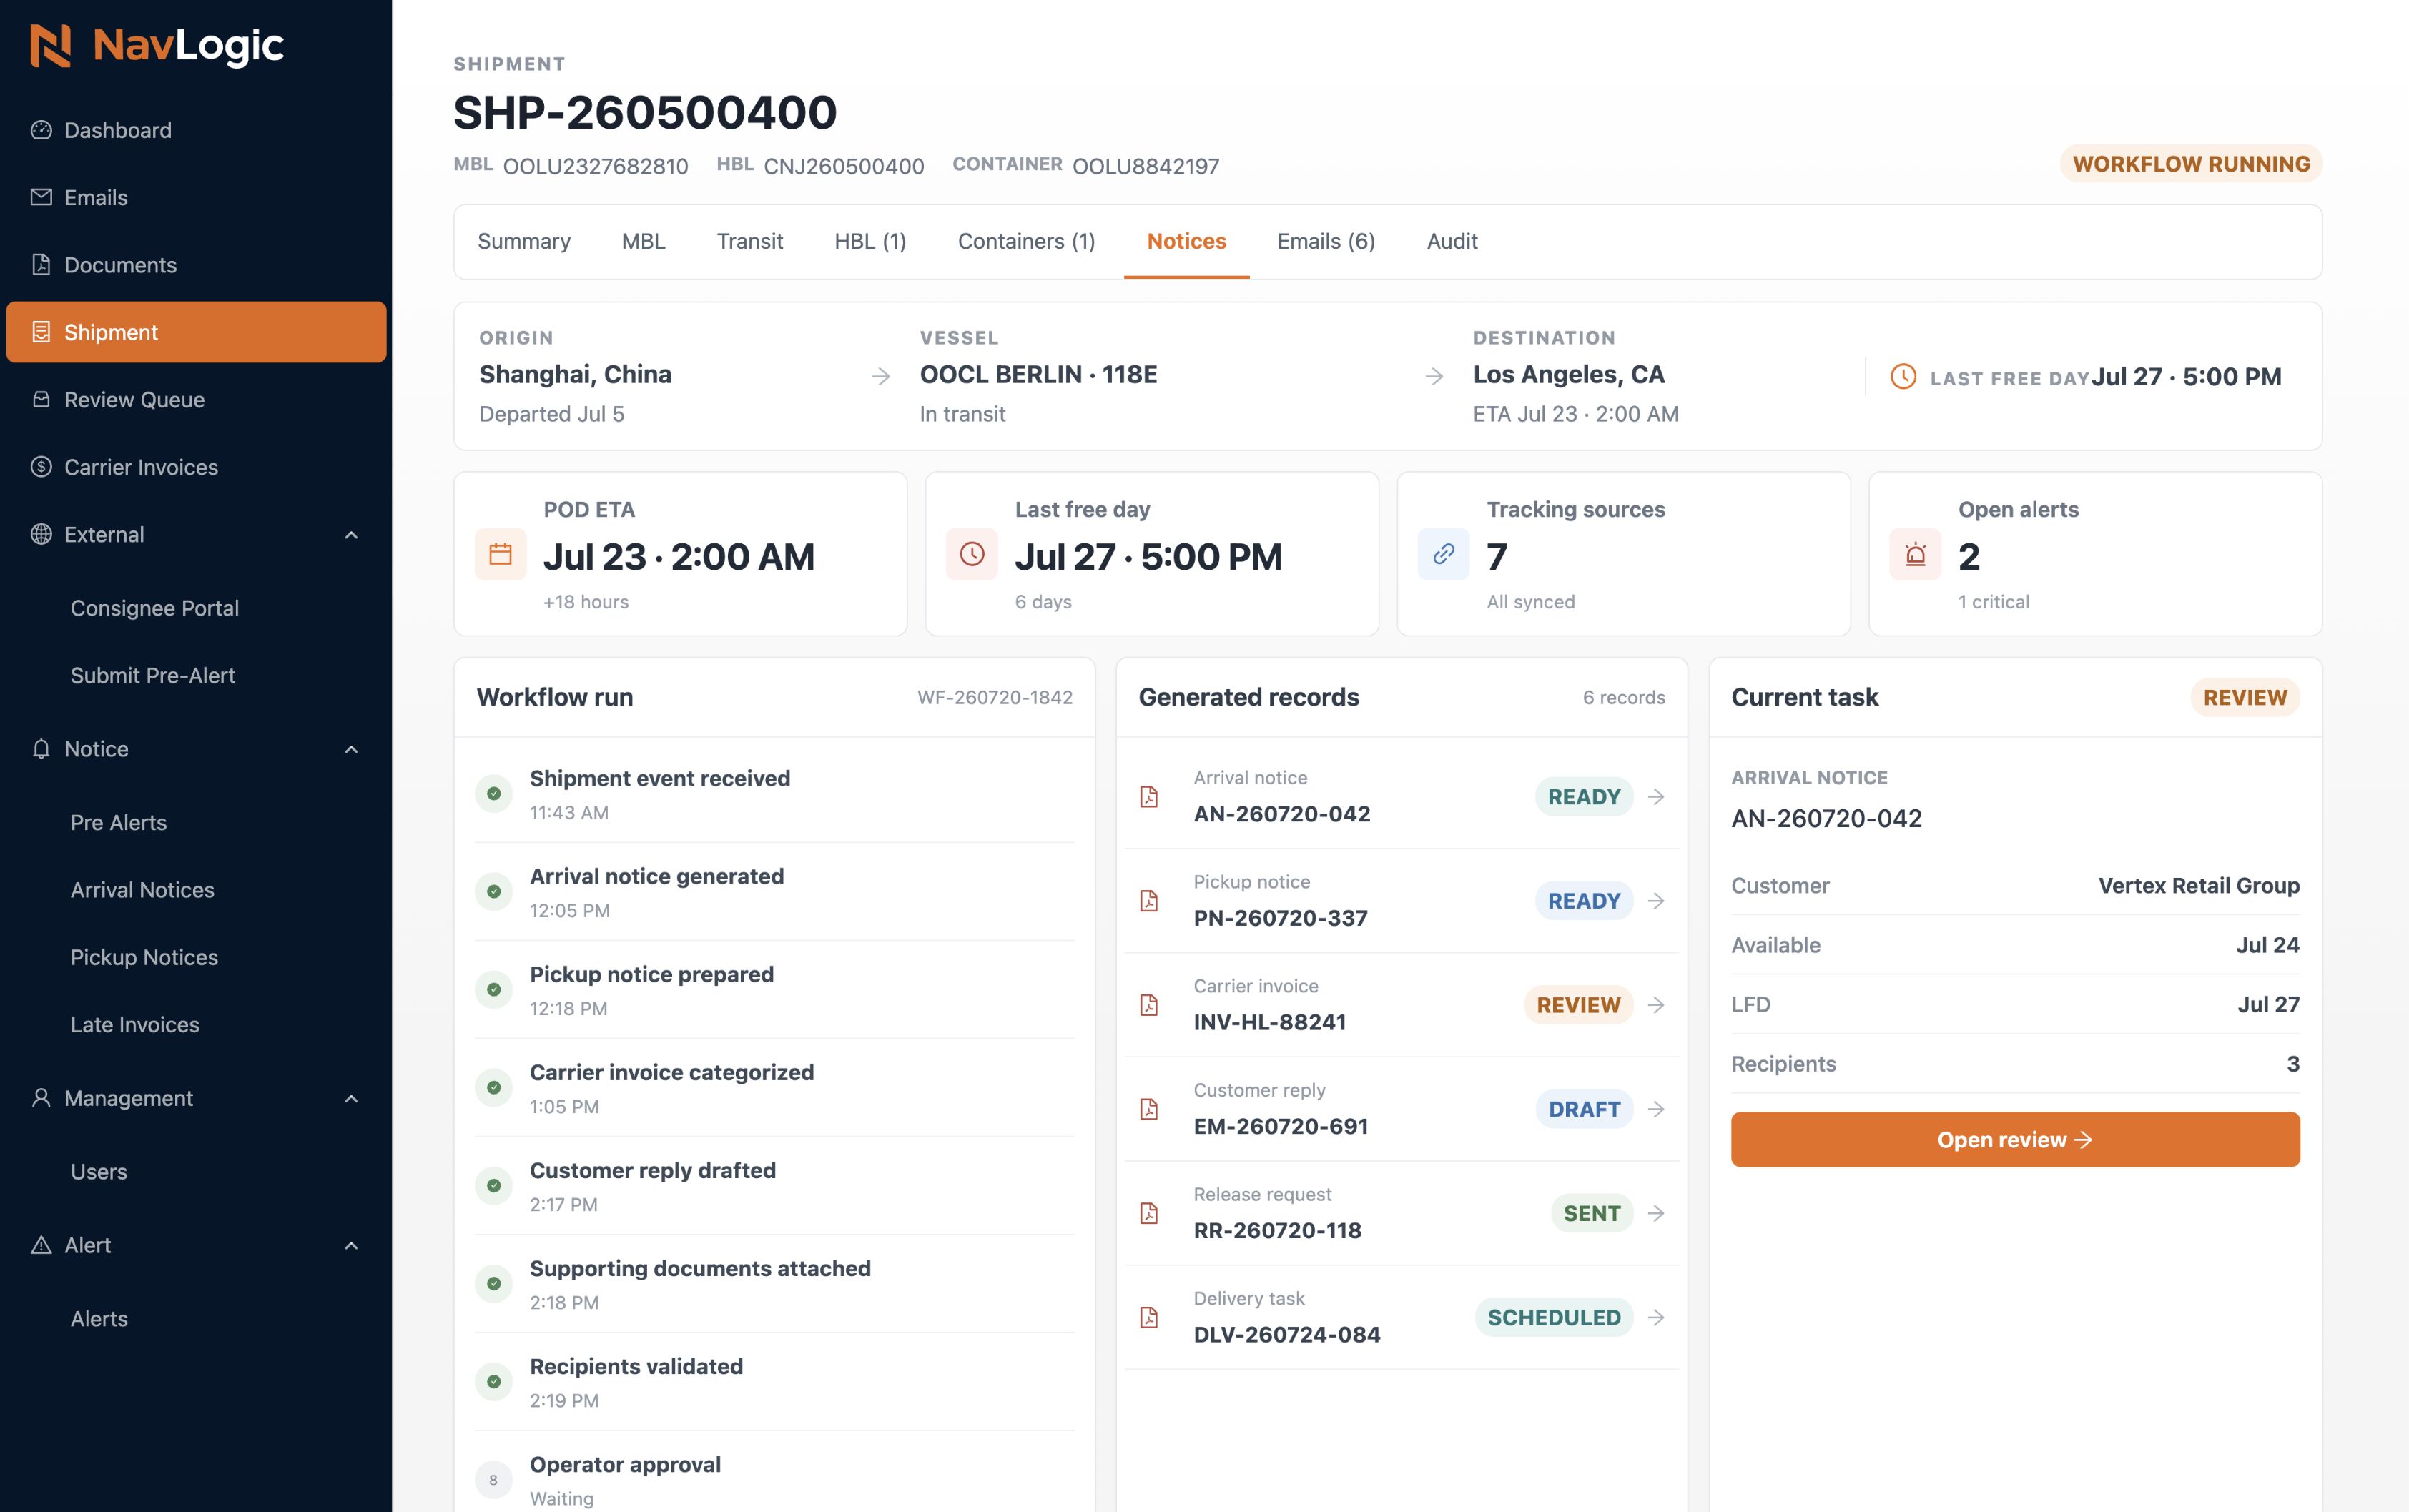Click the arrow next to Arrival notice READY badge
The width and height of the screenshot is (2409, 1512).
pyautogui.click(x=1656, y=797)
